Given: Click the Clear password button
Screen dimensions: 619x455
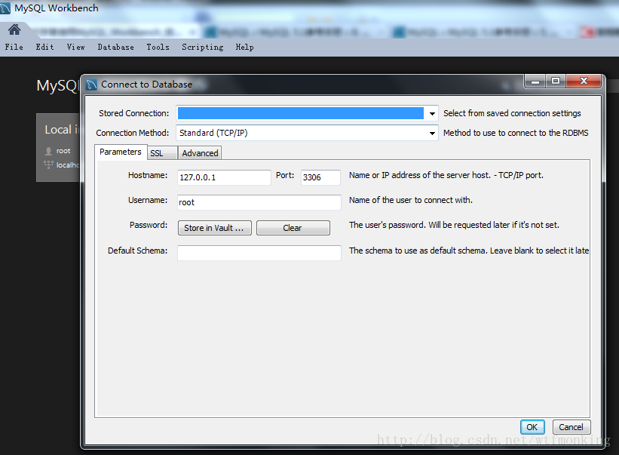Looking at the screenshot, I should click(293, 228).
